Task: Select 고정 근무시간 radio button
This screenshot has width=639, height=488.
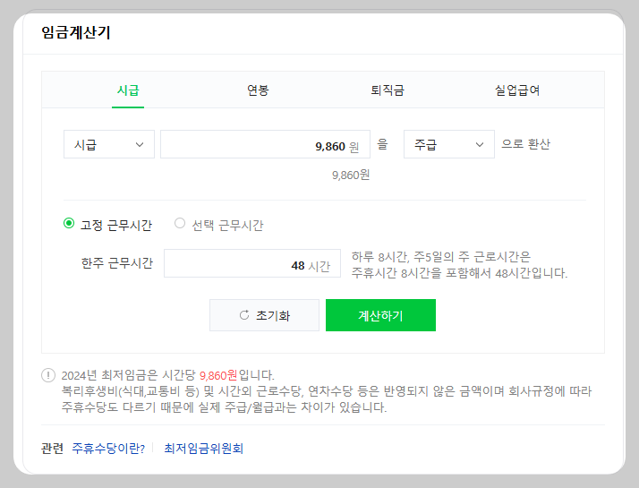Action: 69,224
